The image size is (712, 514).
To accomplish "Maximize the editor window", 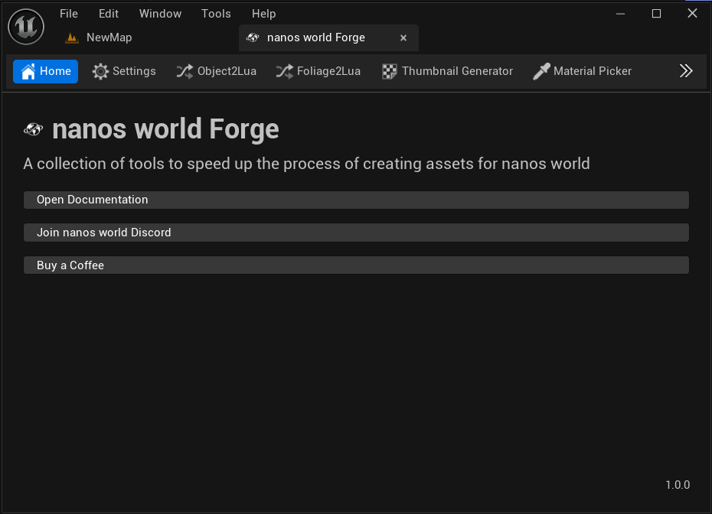I will click(656, 14).
